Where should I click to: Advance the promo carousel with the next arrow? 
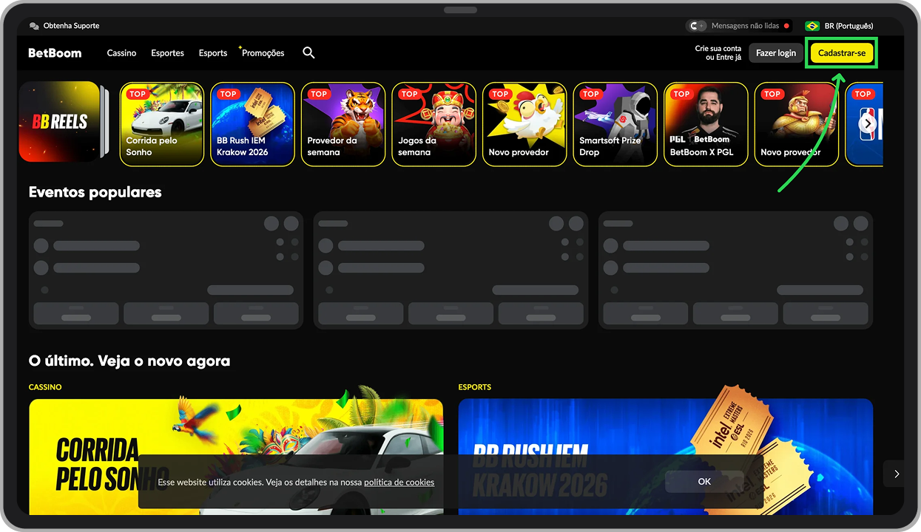coord(868,123)
